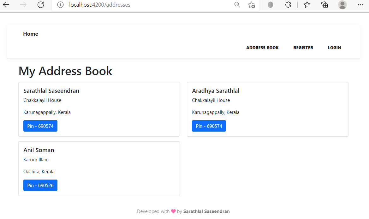This screenshot has width=369, height=219.
Task: Click Chakkalayil House in Sarathlal Saseendran card
Action: (42, 100)
